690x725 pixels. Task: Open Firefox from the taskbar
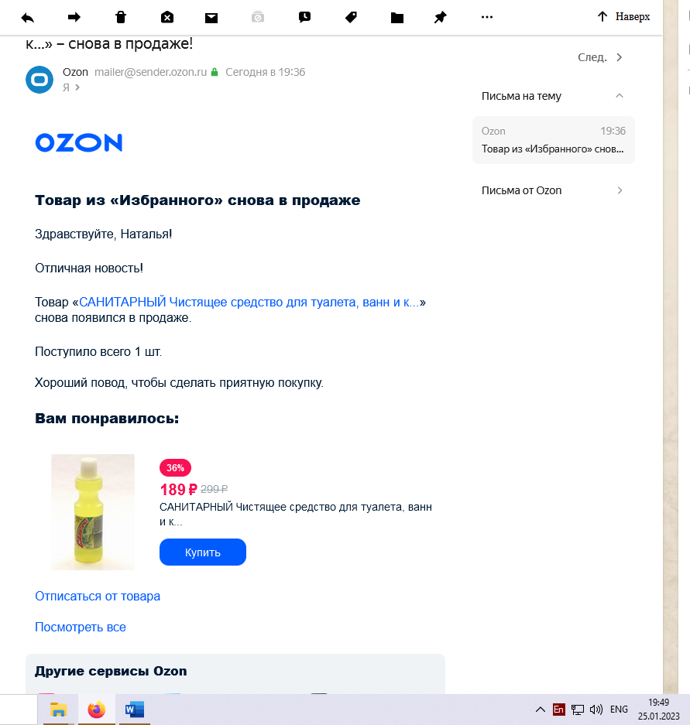pos(97,710)
